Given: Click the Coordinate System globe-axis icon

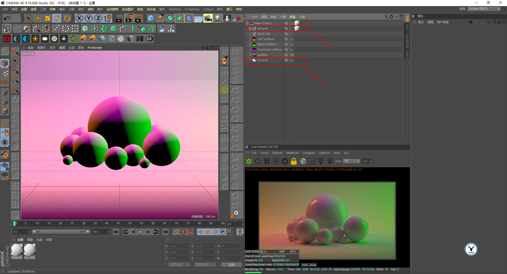Looking at the screenshot, I should (x=108, y=18).
